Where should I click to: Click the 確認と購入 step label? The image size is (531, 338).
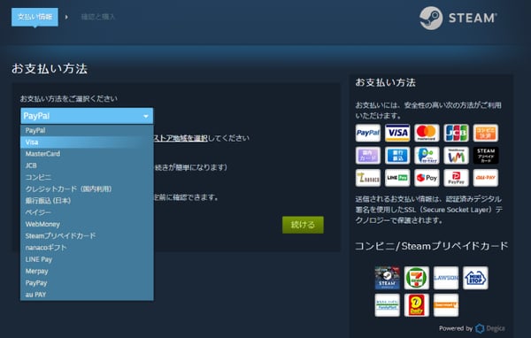(x=98, y=17)
